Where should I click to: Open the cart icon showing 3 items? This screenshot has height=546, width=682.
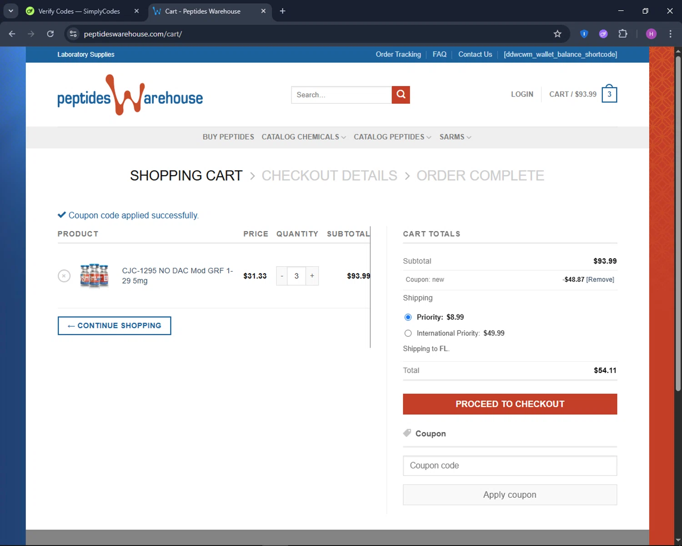click(609, 94)
